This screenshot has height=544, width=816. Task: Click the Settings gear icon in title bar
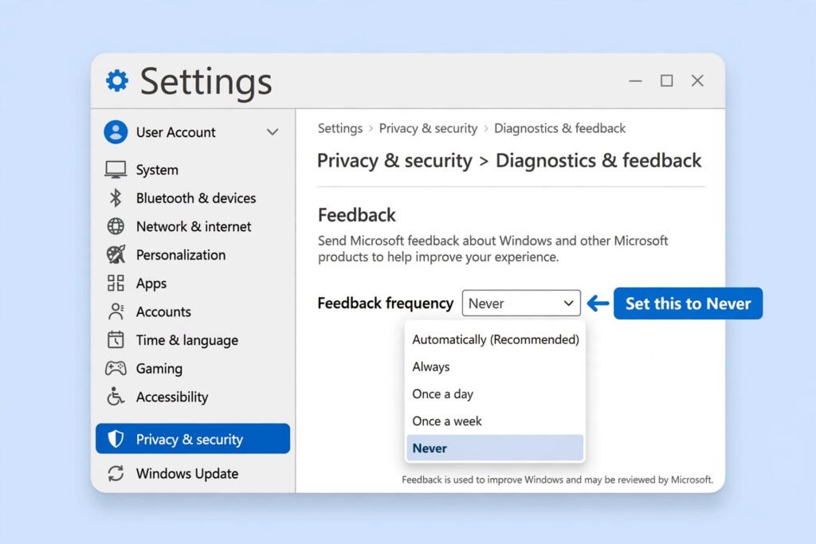[x=116, y=80]
